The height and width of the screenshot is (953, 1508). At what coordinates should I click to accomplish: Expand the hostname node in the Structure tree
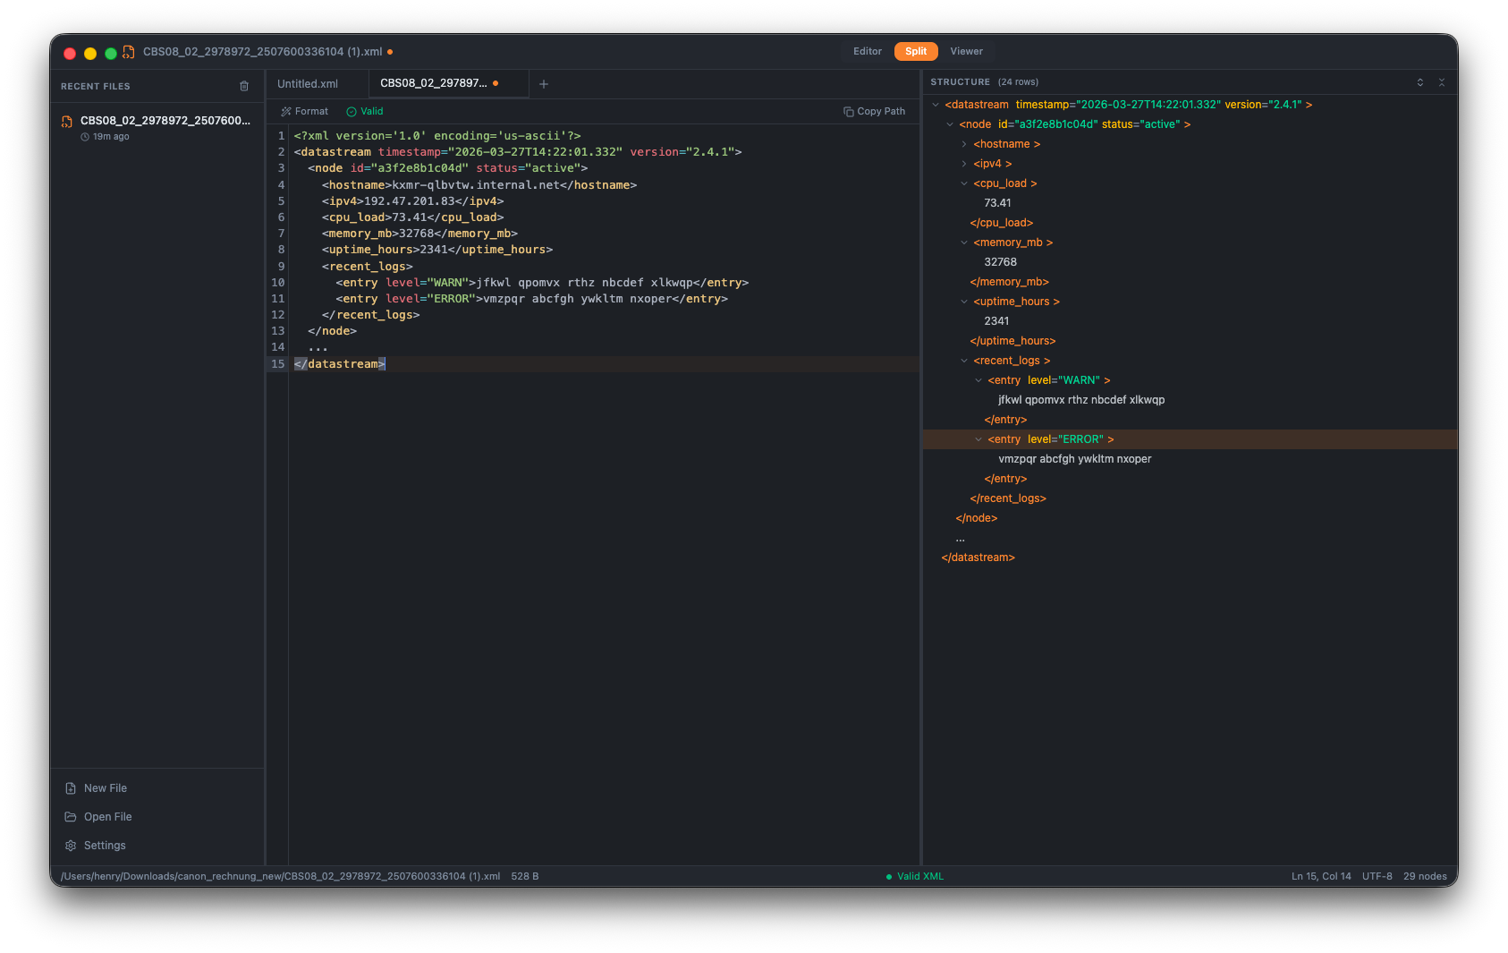pyautogui.click(x=964, y=143)
